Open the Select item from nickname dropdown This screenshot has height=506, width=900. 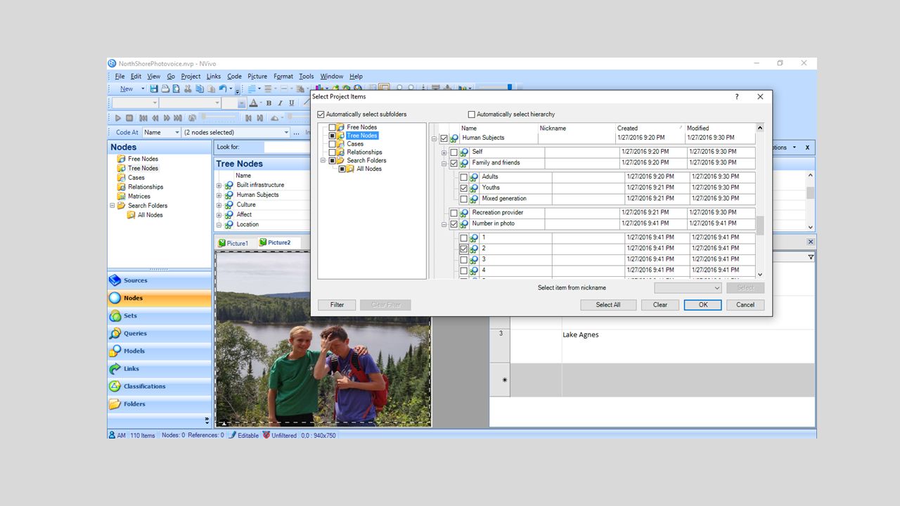(x=688, y=287)
